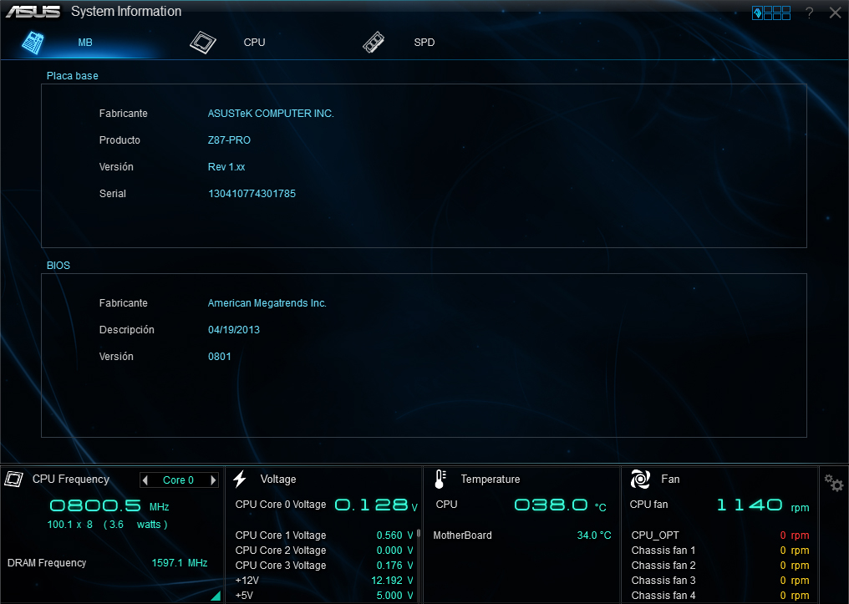
Task: Click the SPD memory module icon
Action: coord(374,43)
